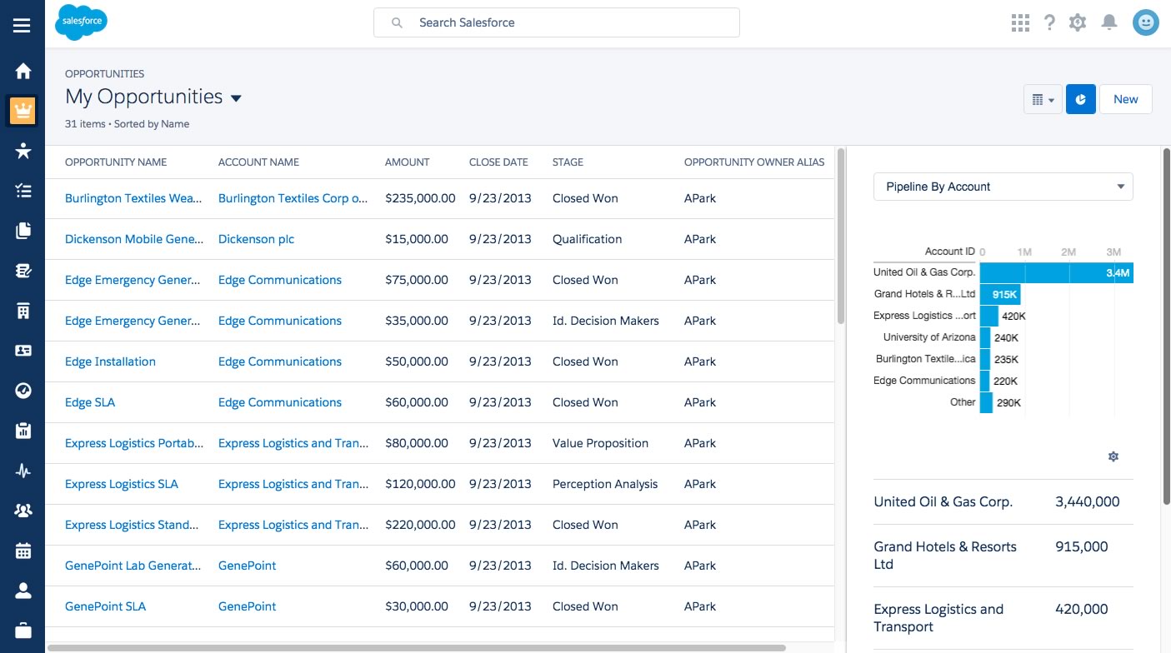
Task: Open the hamburger navigation menu
Action: tap(23, 25)
